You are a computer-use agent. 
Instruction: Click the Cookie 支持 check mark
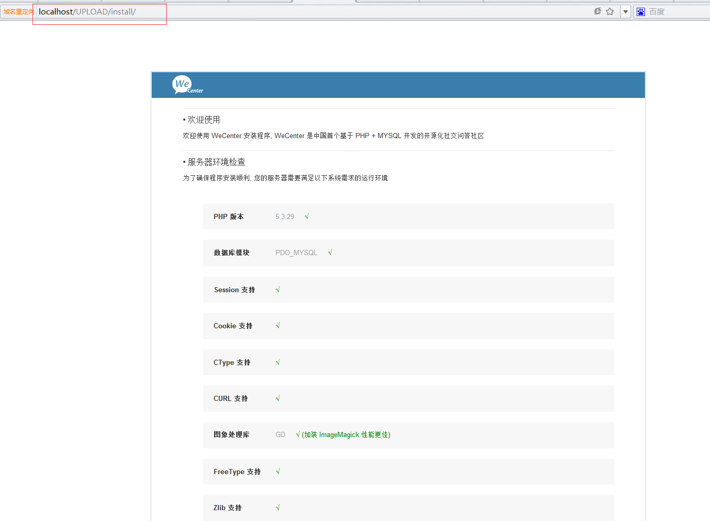278,326
